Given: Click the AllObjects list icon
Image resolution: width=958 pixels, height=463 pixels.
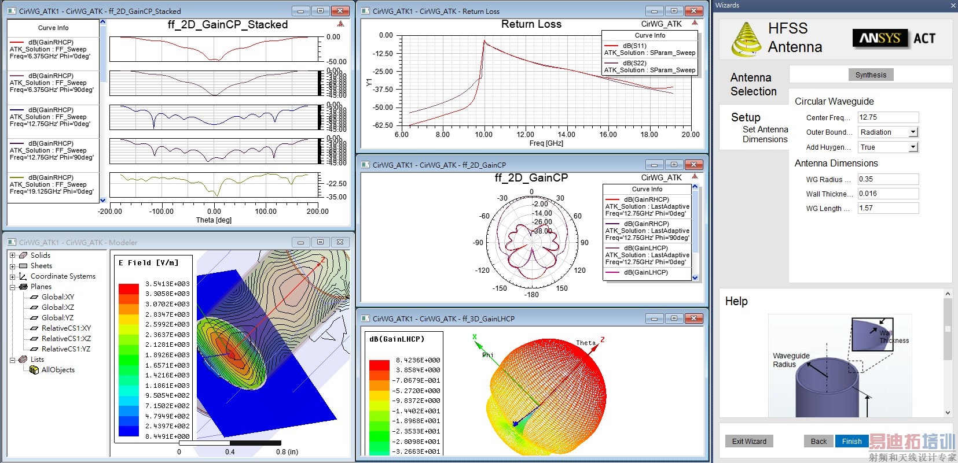Looking at the screenshot, I should point(34,370).
